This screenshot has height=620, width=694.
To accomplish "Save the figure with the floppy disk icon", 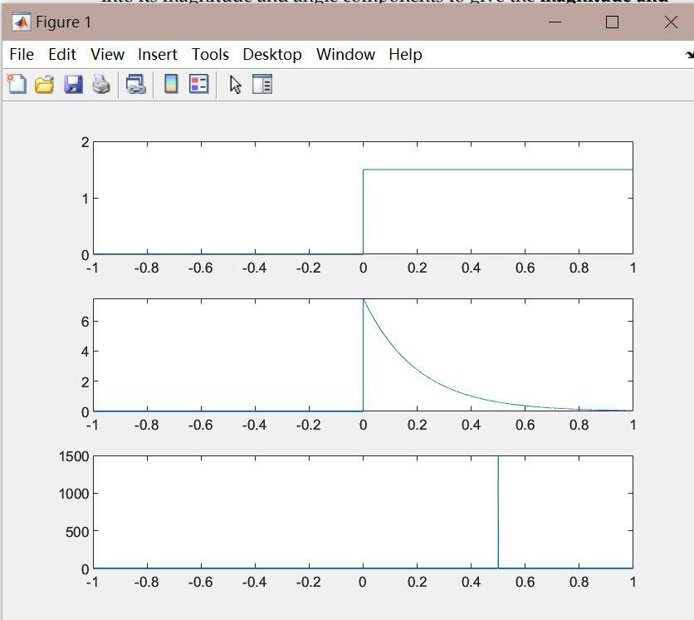I will click(73, 84).
